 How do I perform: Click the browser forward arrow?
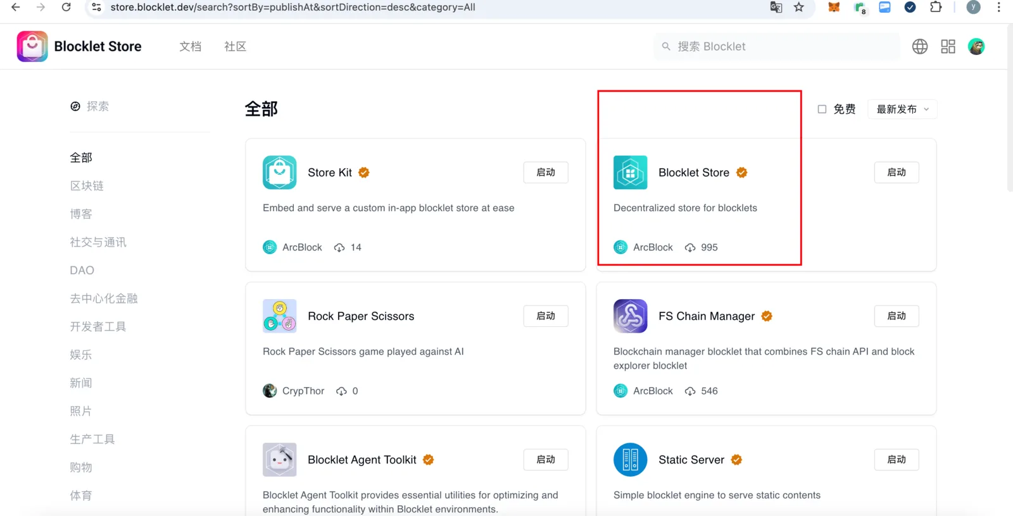[x=41, y=7]
